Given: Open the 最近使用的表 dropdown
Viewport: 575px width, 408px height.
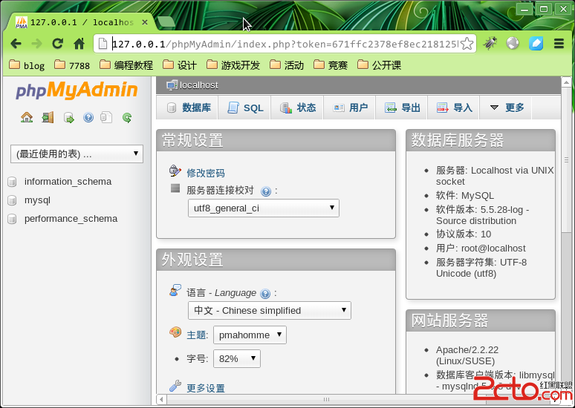Looking at the screenshot, I should pos(77,154).
